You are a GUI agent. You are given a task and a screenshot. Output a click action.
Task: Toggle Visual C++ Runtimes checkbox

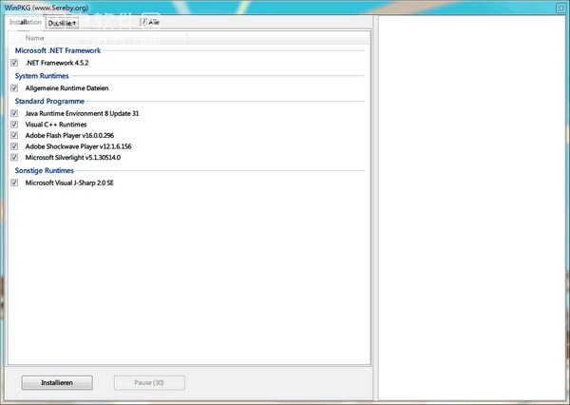click(x=14, y=125)
